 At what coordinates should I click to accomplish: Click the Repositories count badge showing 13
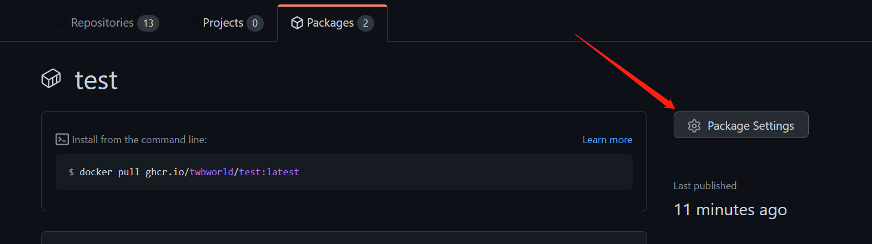(148, 23)
